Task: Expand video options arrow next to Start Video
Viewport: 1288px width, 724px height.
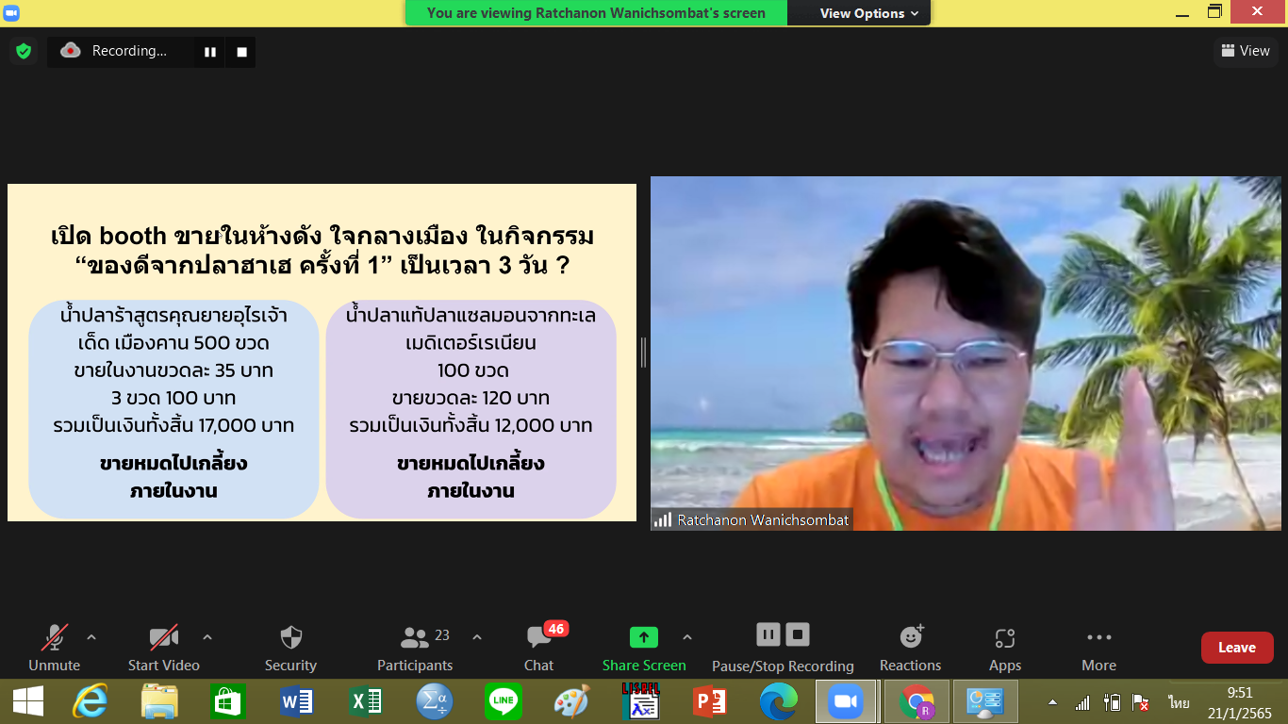Action: (x=207, y=637)
